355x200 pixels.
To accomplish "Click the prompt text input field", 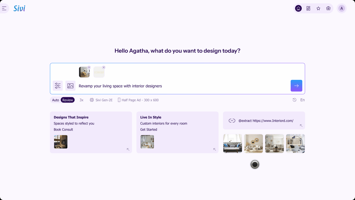I will [x=183, y=86].
